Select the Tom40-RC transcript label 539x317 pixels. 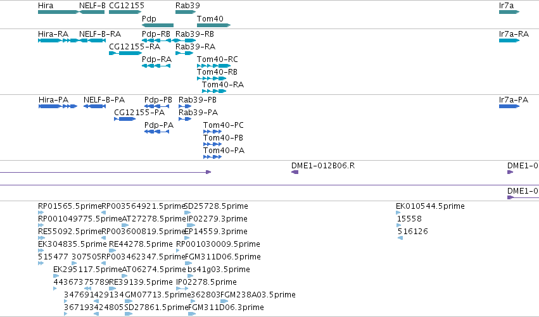click(x=217, y=59)
